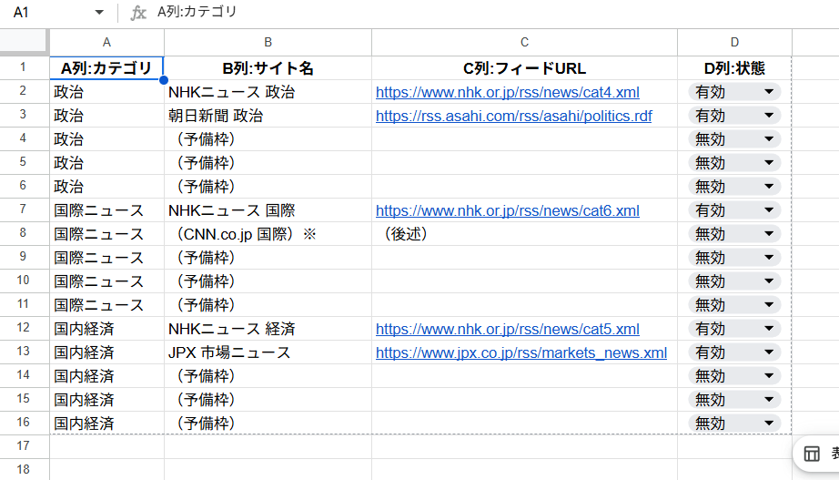Select the D列:状態 header cell
The image size is (839, 480).
click(x=734, y=68)
